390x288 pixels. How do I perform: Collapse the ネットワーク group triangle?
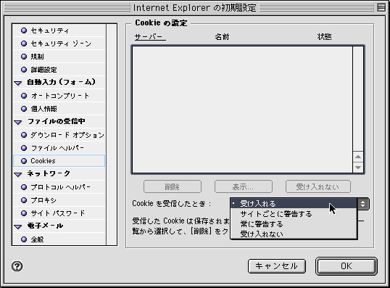pos(18,174)
